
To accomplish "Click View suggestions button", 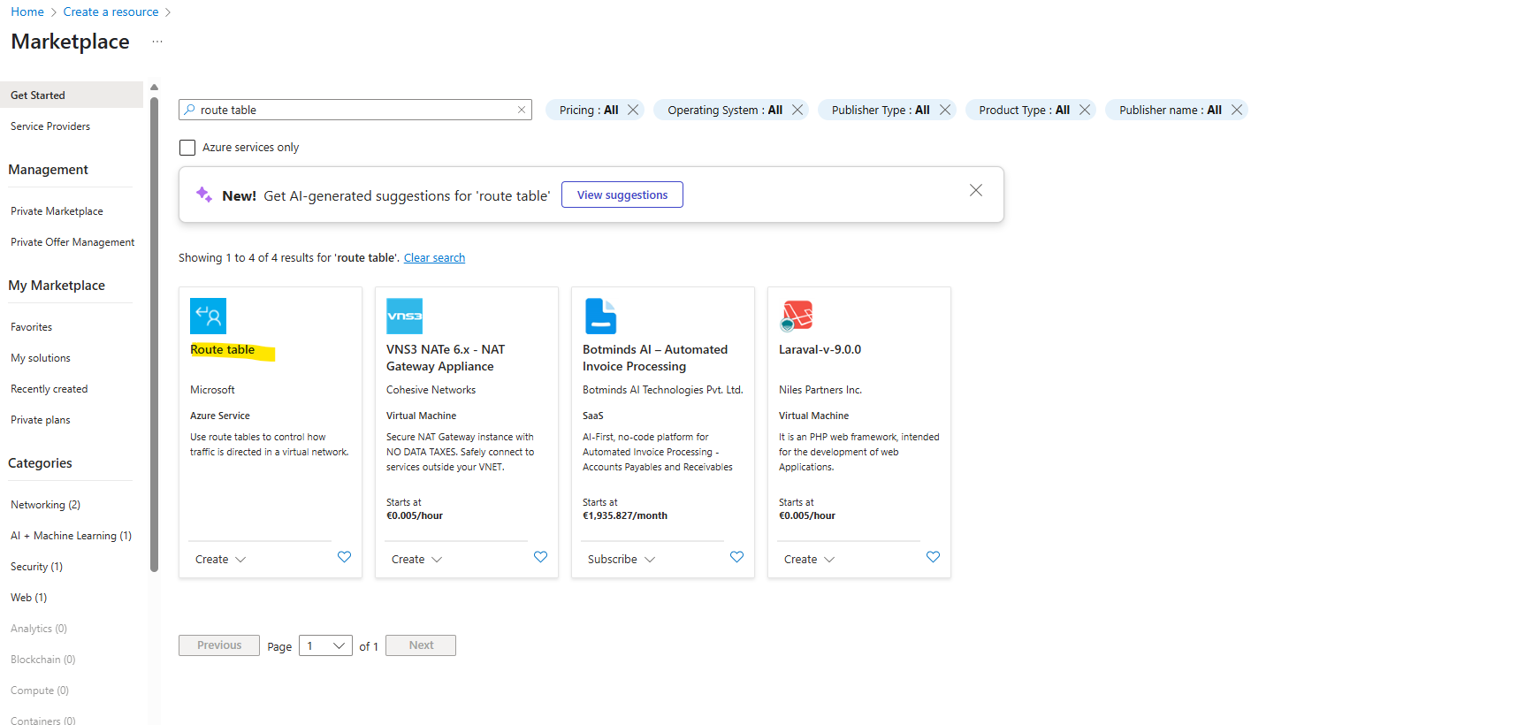I will click(x=622, y=195).
